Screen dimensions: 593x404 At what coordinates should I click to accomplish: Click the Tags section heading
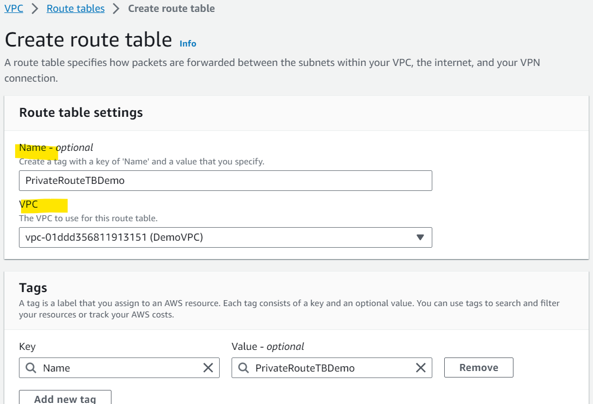33,288
